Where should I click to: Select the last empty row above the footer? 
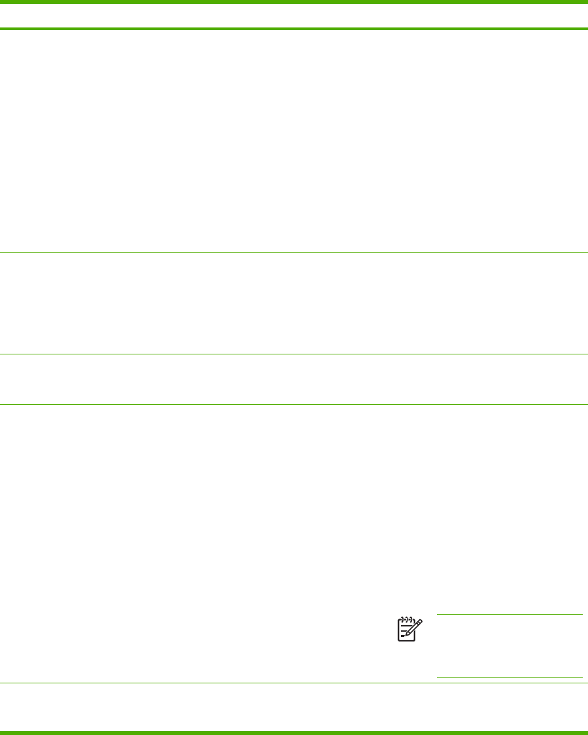(294, 707)
